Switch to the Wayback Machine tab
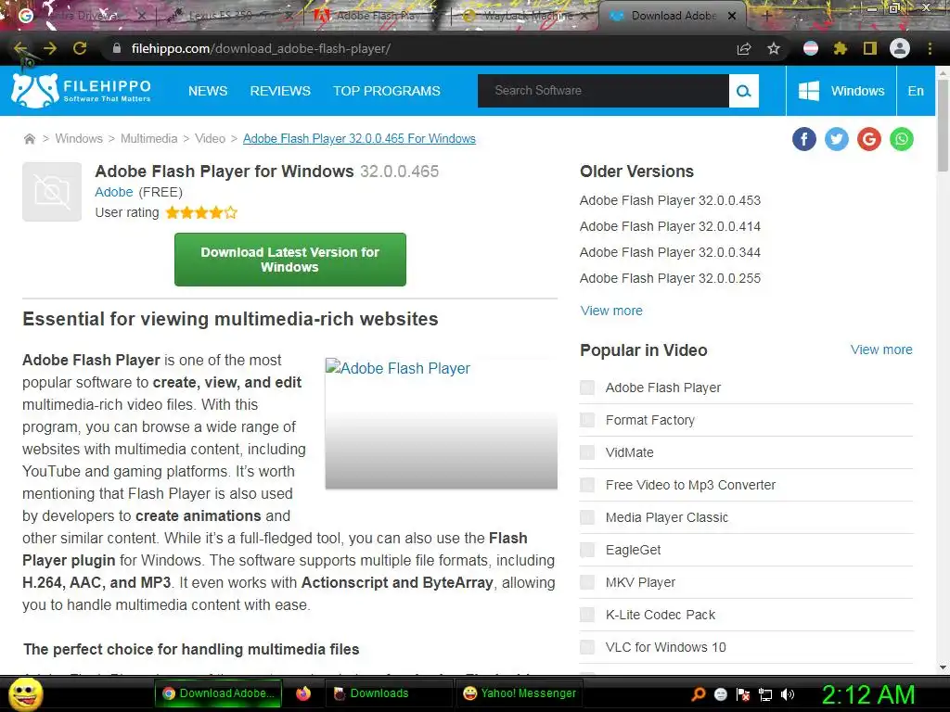Viewport: 950px width, 712px height. (525, 16)
